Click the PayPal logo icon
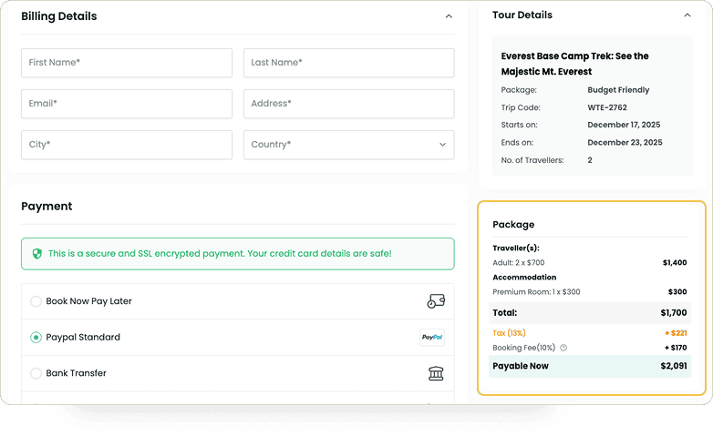713x436 pixels. [x=432, y=337]
